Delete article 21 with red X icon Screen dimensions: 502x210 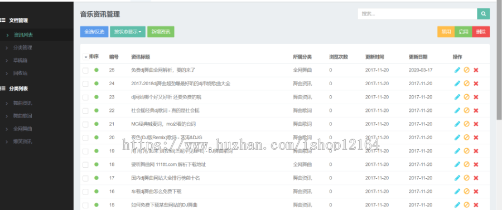[476, 124]
